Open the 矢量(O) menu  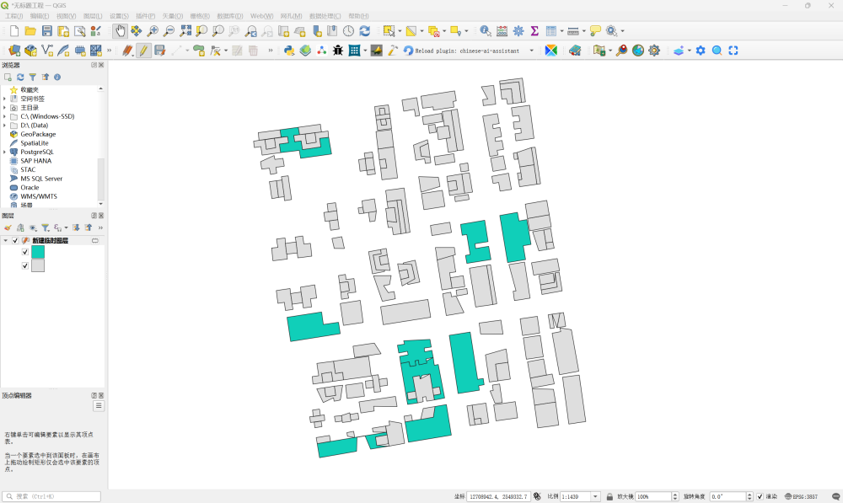pos(172,16)
